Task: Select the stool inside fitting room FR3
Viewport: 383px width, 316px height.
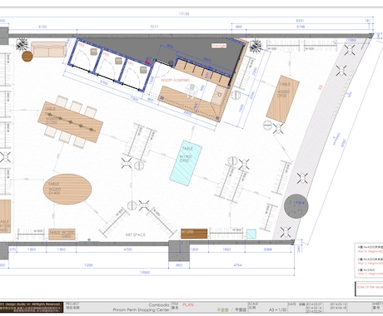Action: [94, 52]
